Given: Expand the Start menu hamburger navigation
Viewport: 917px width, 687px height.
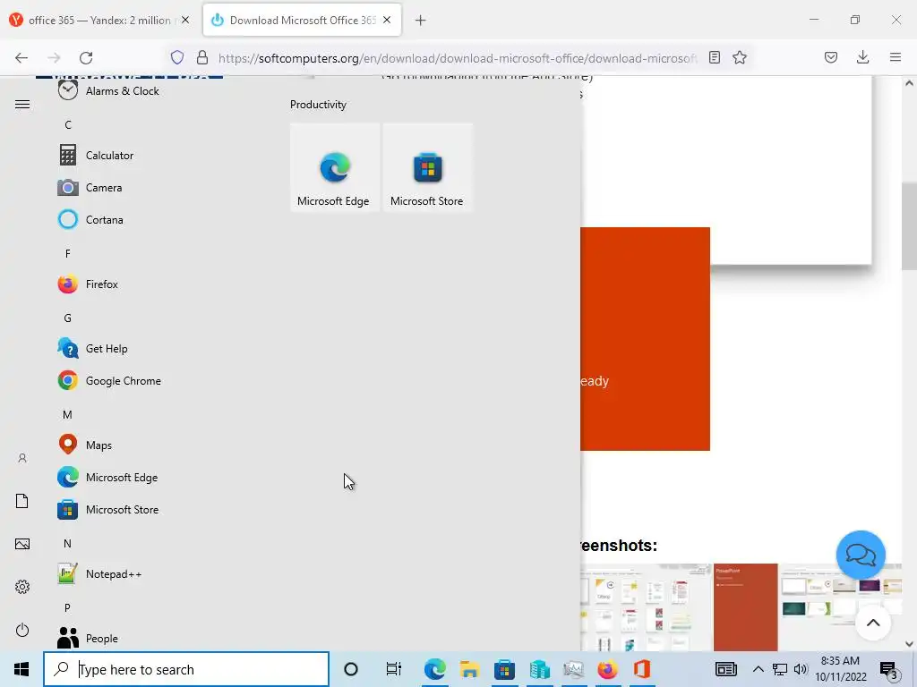Looking at the screenshot, I should click(x=22, y=105).
